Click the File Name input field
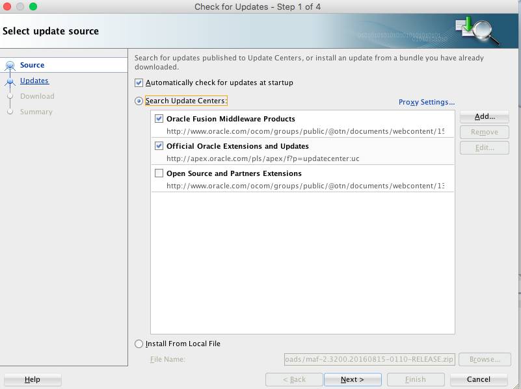 point(369,359)
